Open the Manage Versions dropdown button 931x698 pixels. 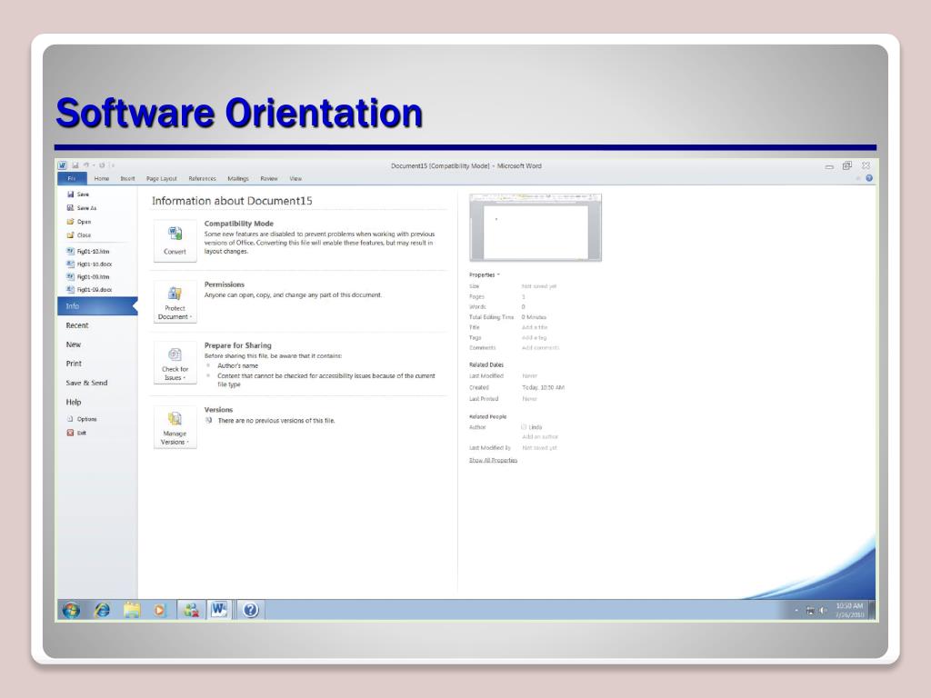[175, 427]
